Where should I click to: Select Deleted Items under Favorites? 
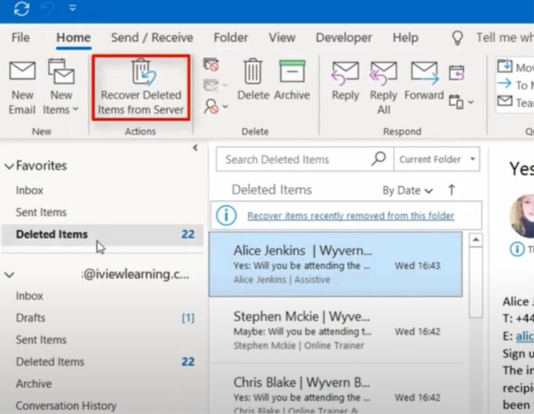103,234
